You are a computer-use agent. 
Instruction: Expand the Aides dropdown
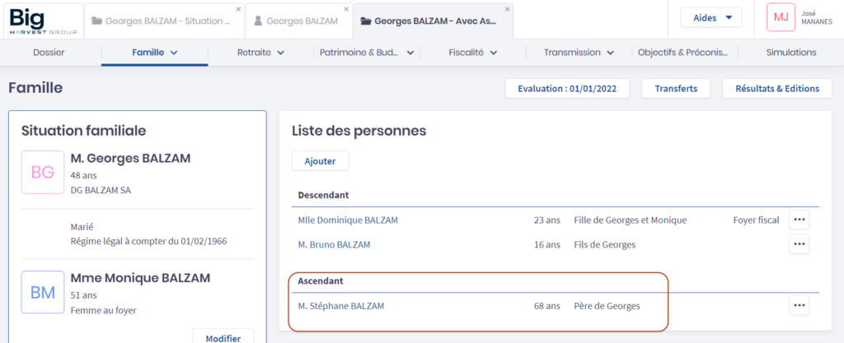[710, 17]
